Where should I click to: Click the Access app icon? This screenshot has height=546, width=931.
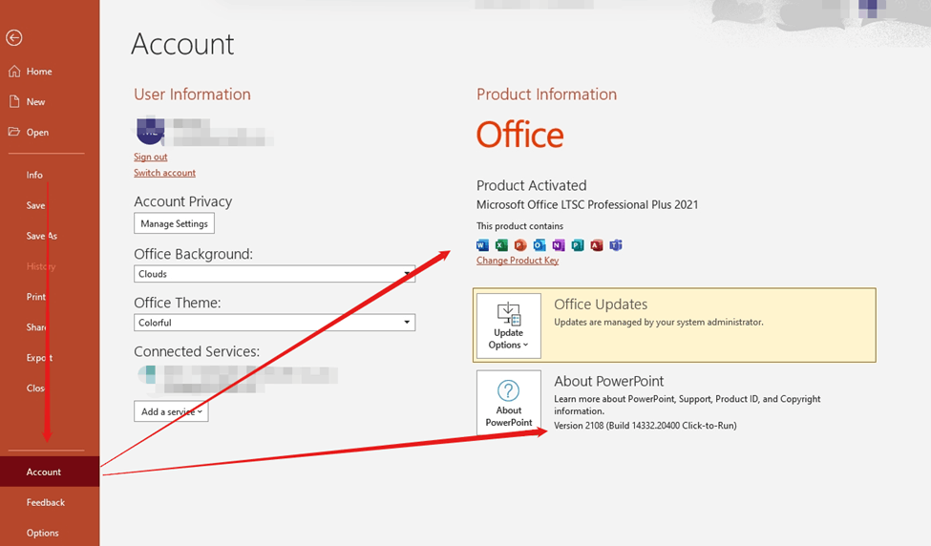click(597, 245)
